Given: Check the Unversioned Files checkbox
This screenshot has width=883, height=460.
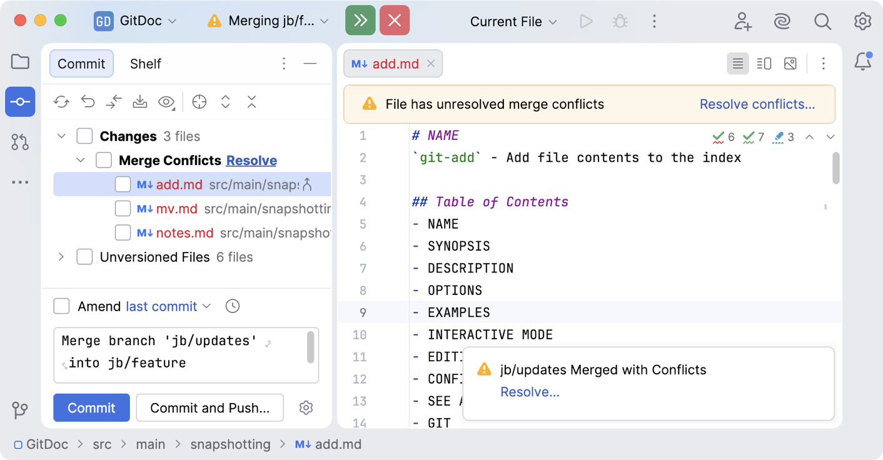Looking at the screenshot, I should [x=84, y=257].
